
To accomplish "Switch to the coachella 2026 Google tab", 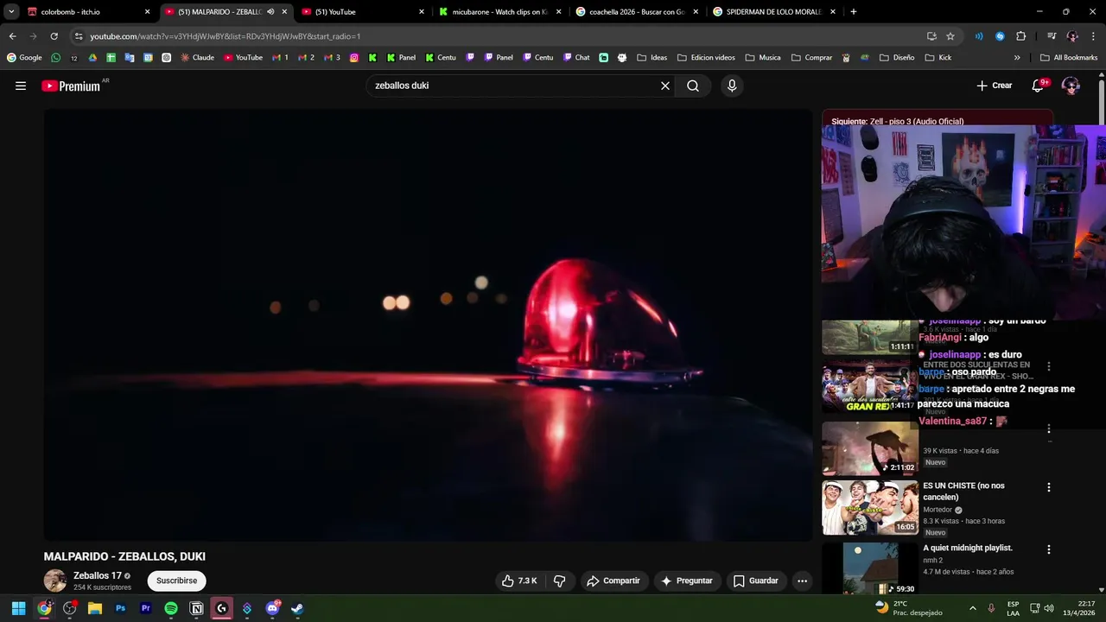I will pos(637,12).
